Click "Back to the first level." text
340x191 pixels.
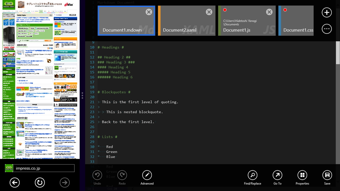[128, 122]
